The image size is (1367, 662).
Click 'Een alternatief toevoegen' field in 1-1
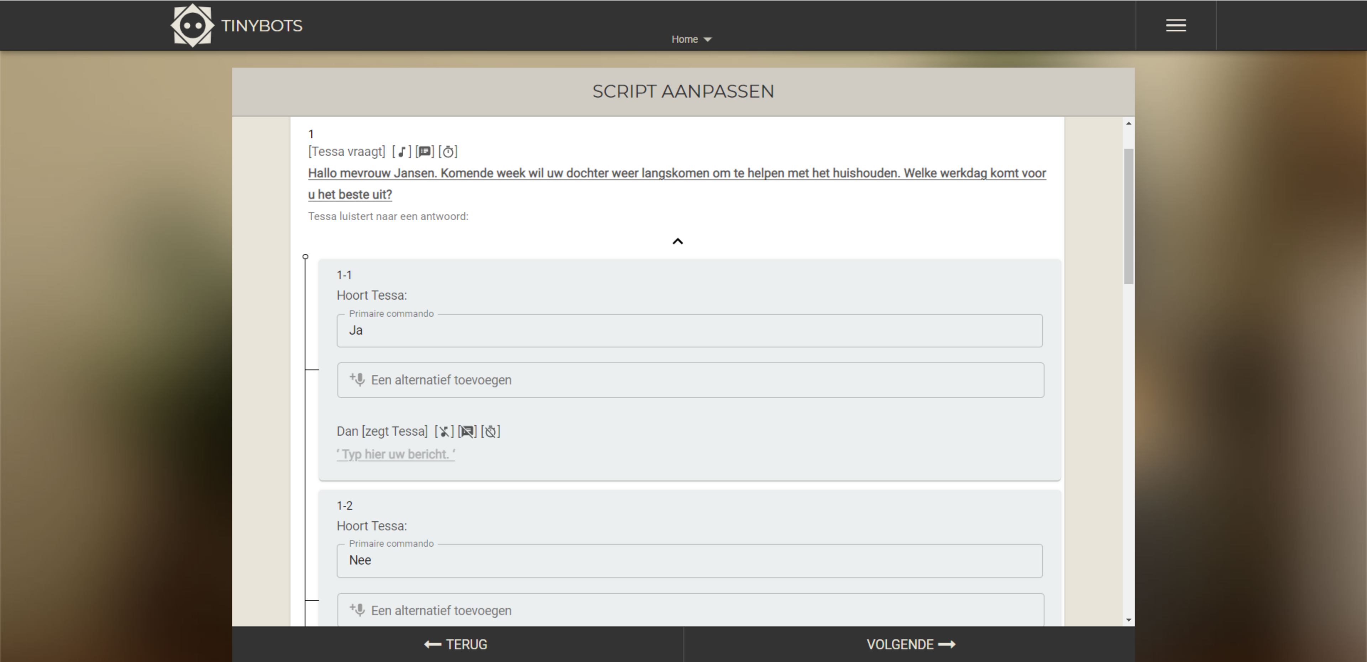[x=690, y=380]
